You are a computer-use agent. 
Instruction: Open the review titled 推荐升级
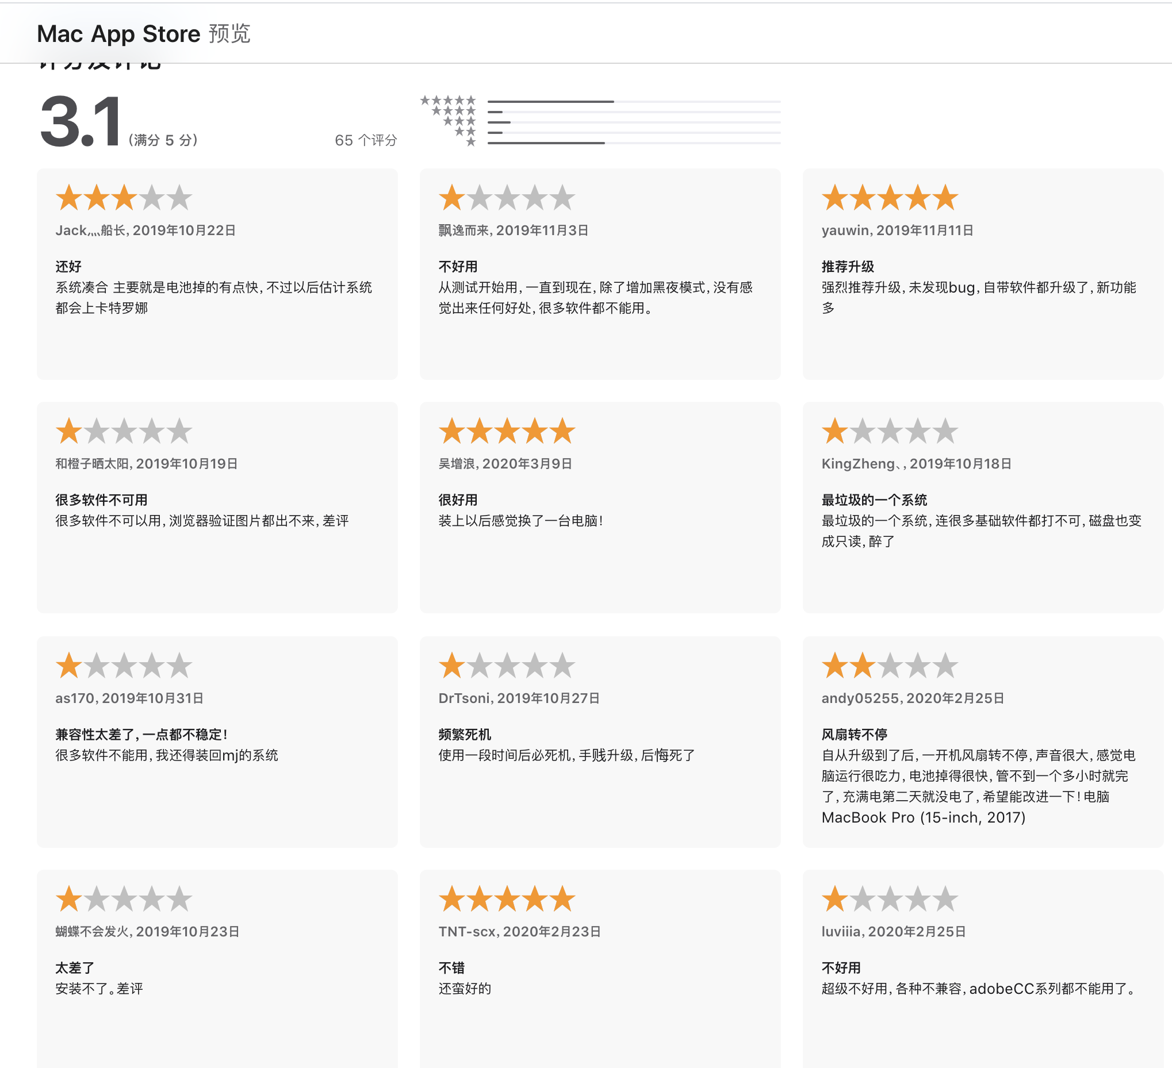[983, 274]
